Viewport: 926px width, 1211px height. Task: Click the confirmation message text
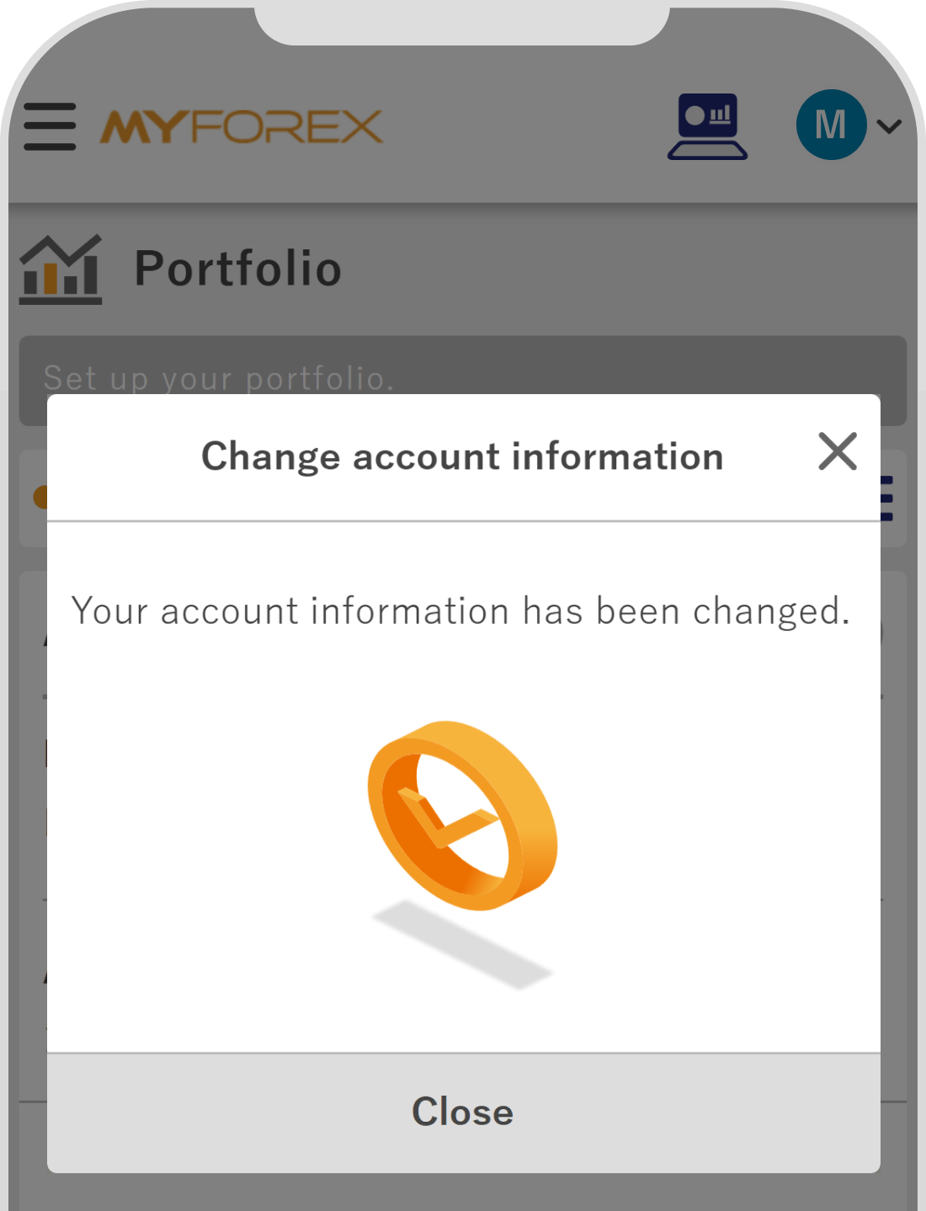[461, 611]
